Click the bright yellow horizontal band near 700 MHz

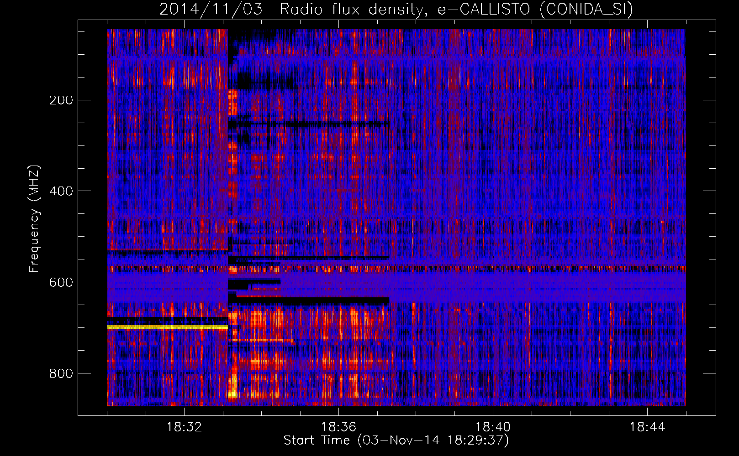168,327
